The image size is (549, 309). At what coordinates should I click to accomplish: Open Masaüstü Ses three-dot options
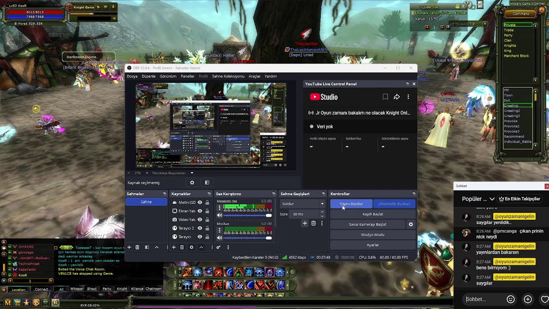pyautogui.click(x=220, y=208)
